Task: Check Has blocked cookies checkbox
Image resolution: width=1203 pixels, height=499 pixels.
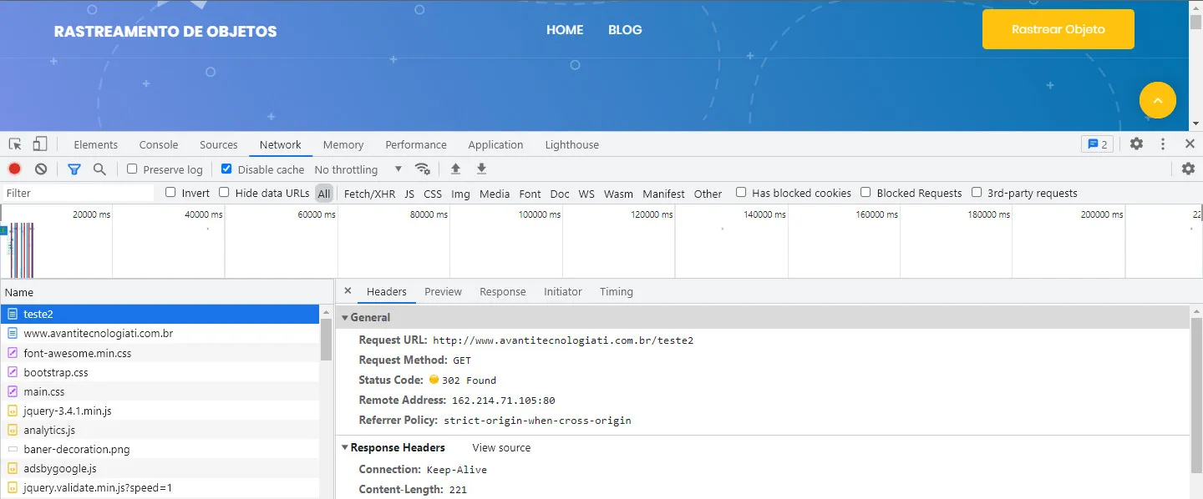Action: coord(741,192)
